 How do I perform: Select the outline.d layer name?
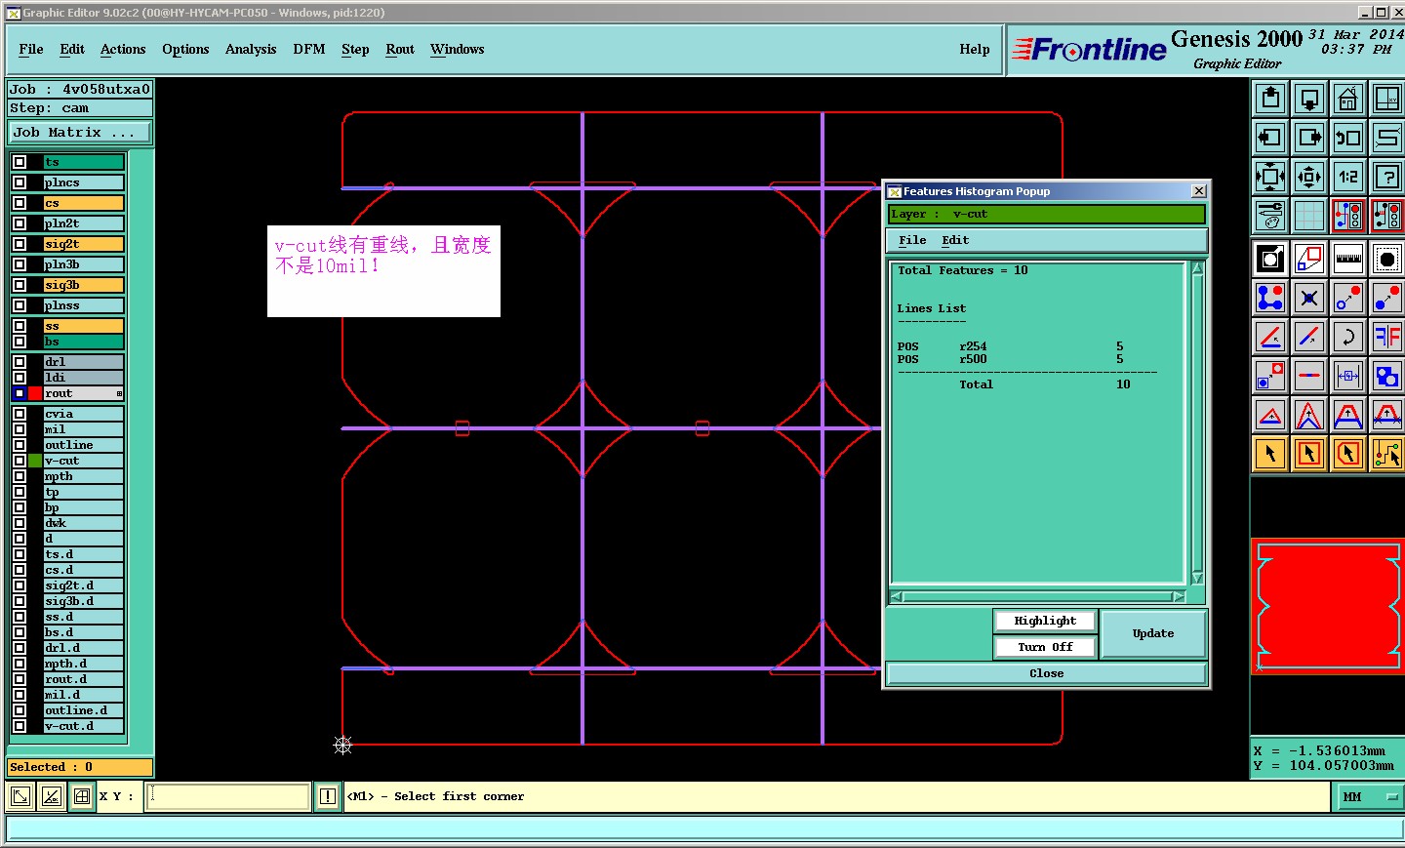84,710
